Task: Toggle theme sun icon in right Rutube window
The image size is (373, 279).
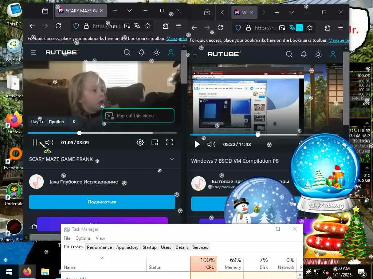Action: coord(318,54)
